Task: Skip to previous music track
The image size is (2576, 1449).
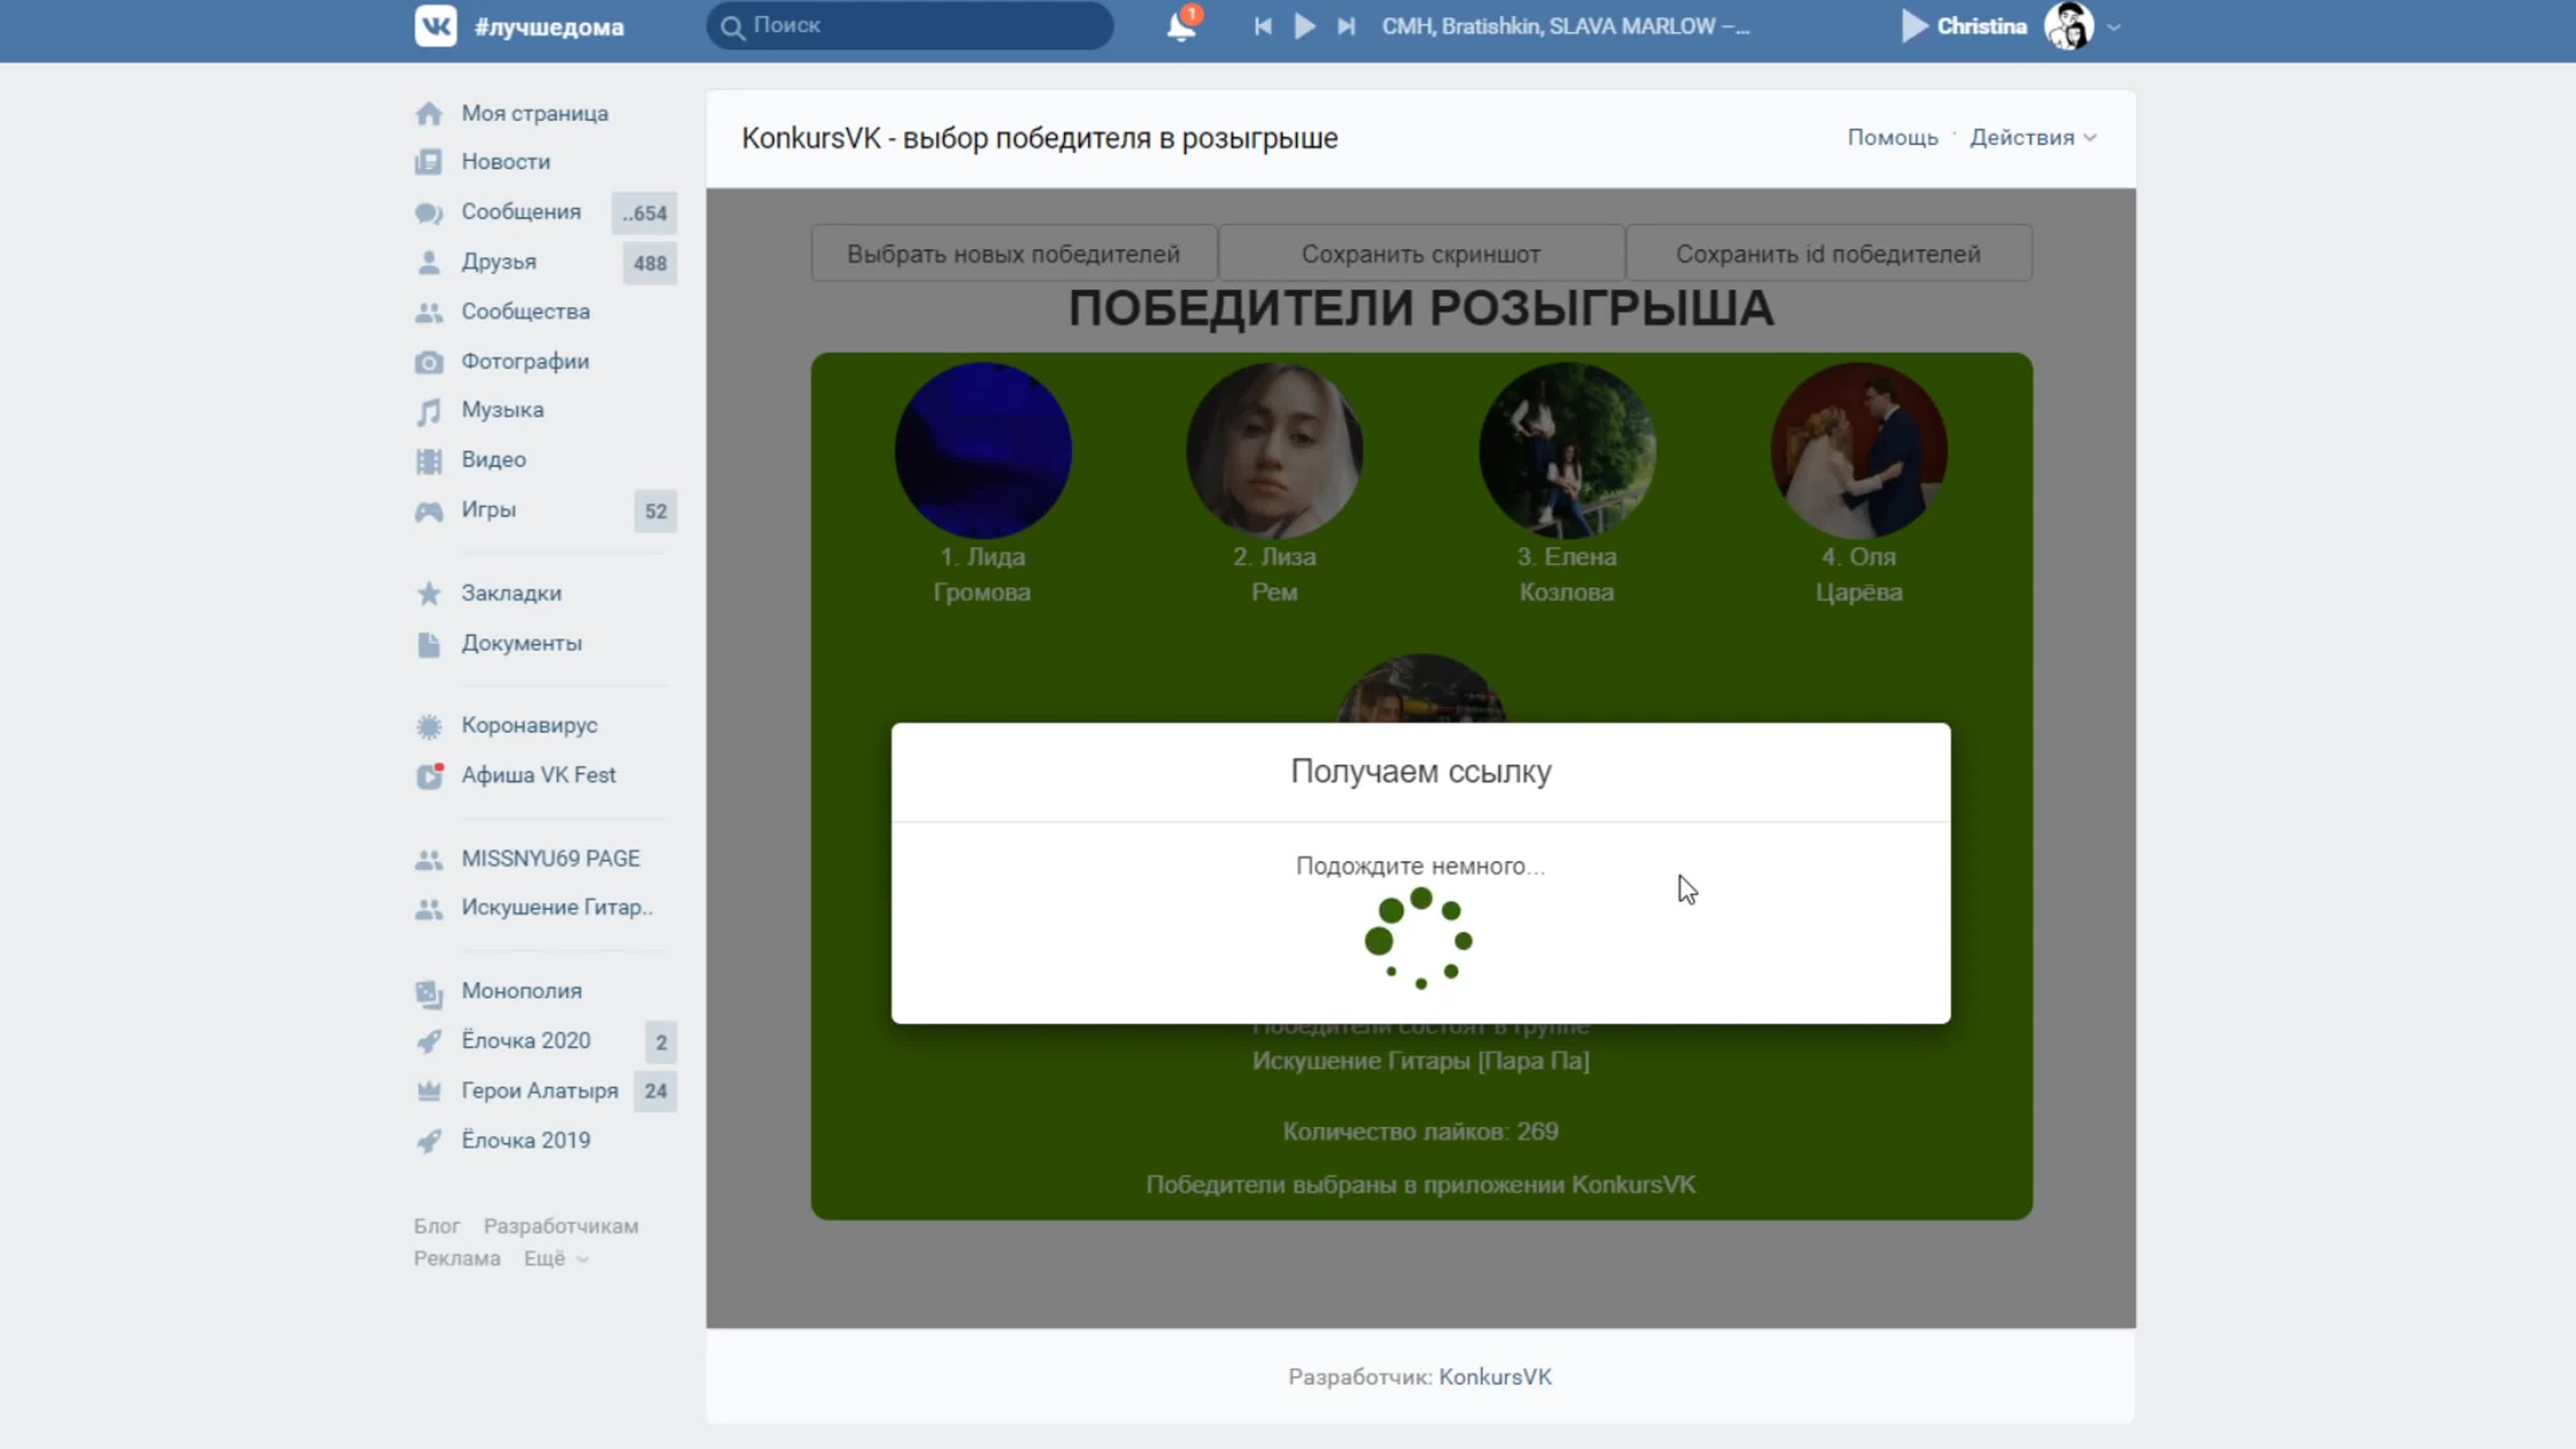Action: click(x=1263, y=26)
